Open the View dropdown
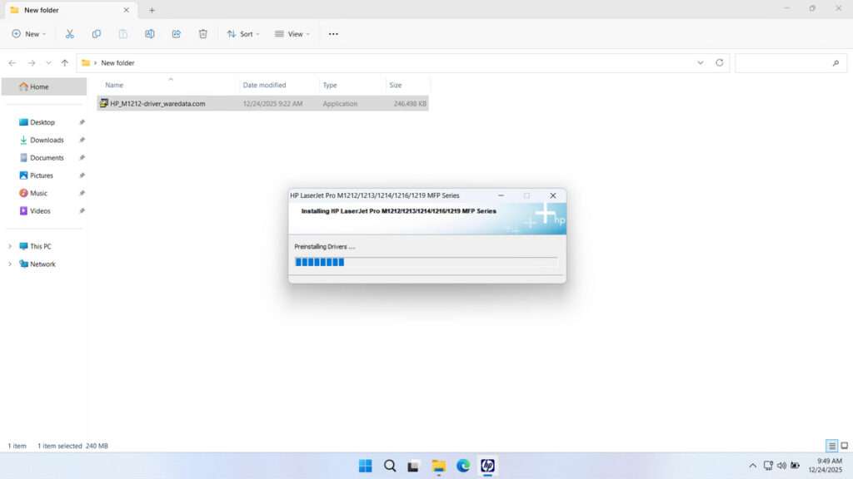The height and width of the screenshot is (479, 853). [292, 33]
